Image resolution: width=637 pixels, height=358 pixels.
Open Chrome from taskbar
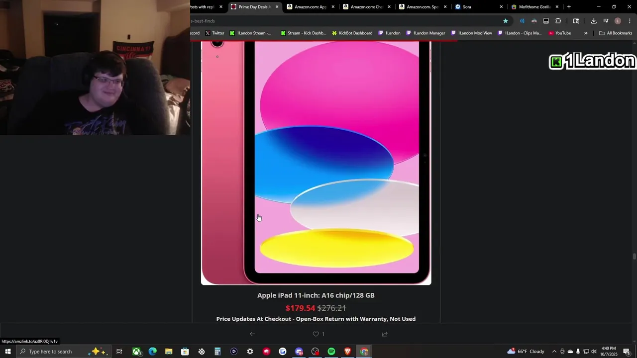364,352
